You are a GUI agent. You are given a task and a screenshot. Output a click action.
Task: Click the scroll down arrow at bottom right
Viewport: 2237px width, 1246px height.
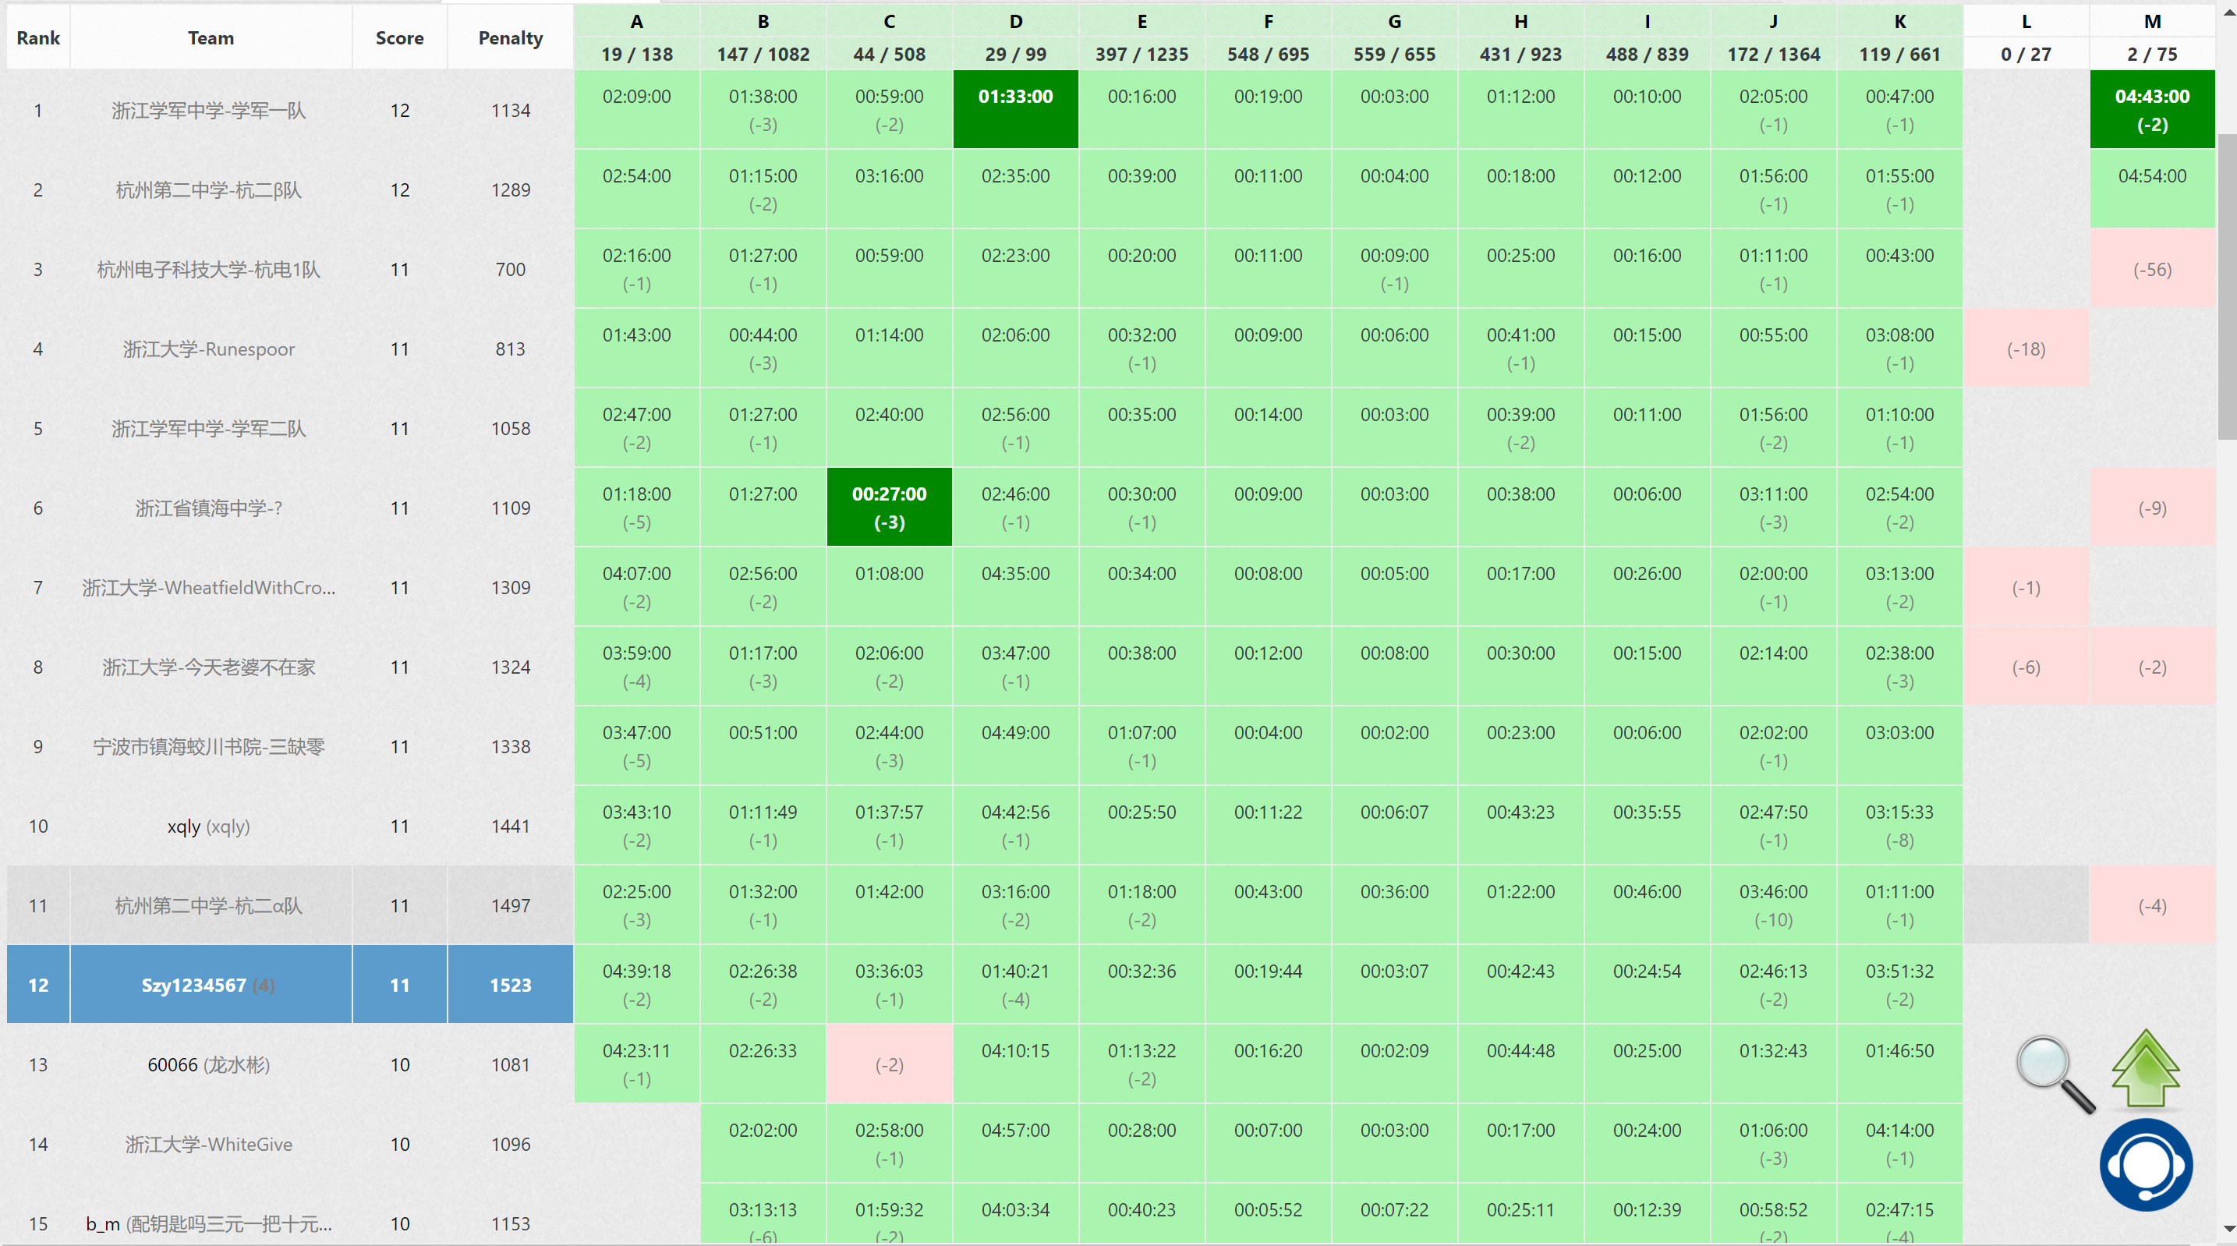point(2228,1229)
